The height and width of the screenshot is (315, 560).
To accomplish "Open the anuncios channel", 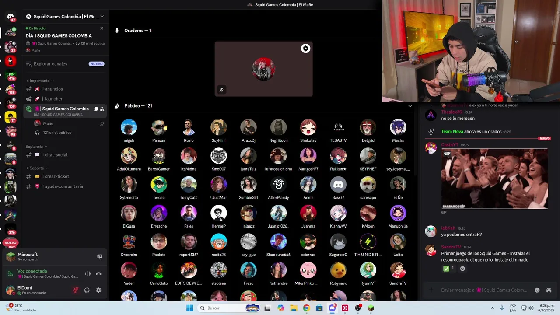I will coord(65,89).
